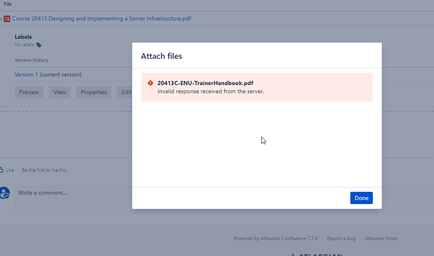
Task: Click the Attach files dialog title
Action: point(161,56)
